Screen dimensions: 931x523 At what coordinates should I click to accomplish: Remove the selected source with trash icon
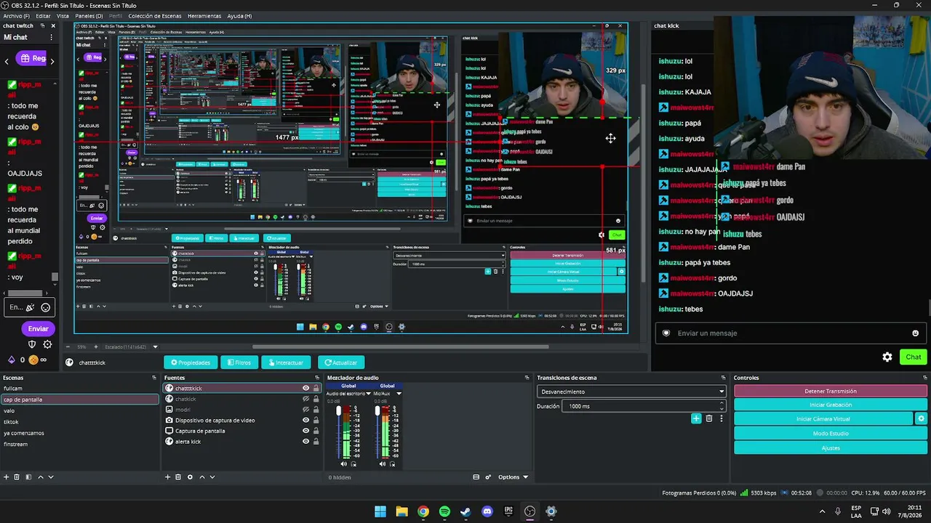178,477
